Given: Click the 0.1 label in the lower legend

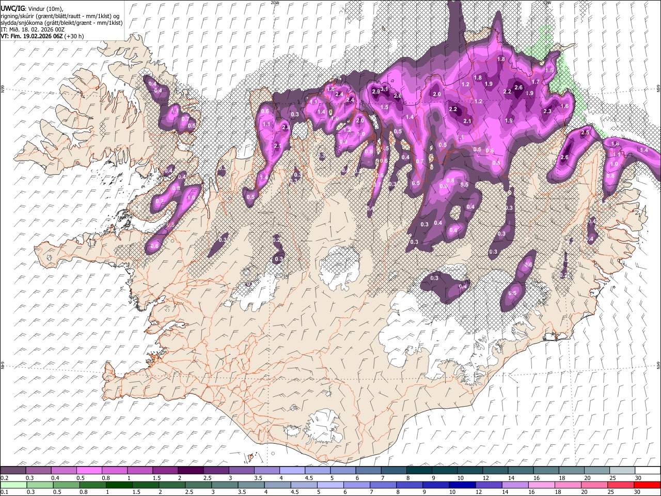Looking at the screenshot, I should [x=5, y=492].
